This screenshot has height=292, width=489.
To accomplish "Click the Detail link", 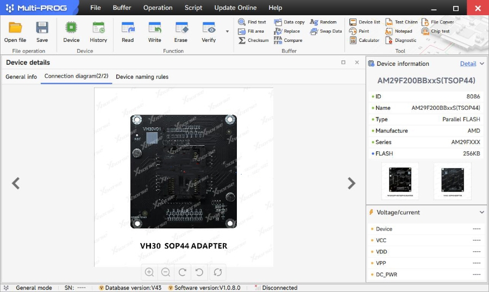I will pos(468,64).
